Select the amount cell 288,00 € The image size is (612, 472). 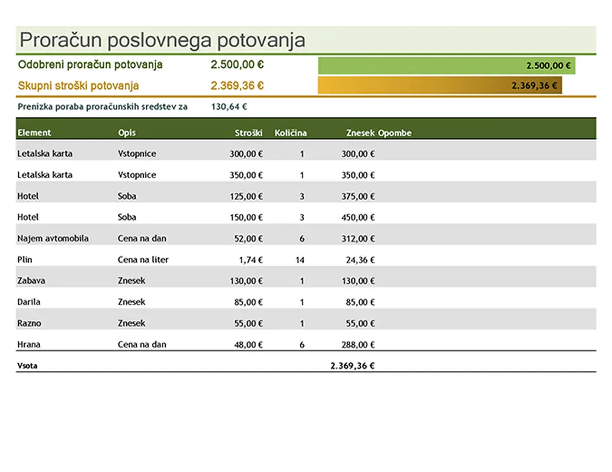(358, 344)
